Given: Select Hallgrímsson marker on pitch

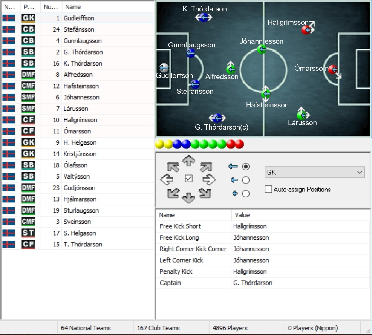Looking at the screenshot, I should [x=306, y=30].
